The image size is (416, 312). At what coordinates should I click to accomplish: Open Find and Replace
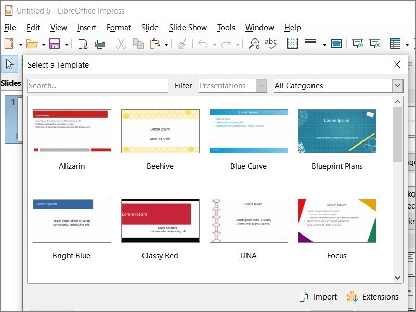pyautogui.click(x=253, y=44)
